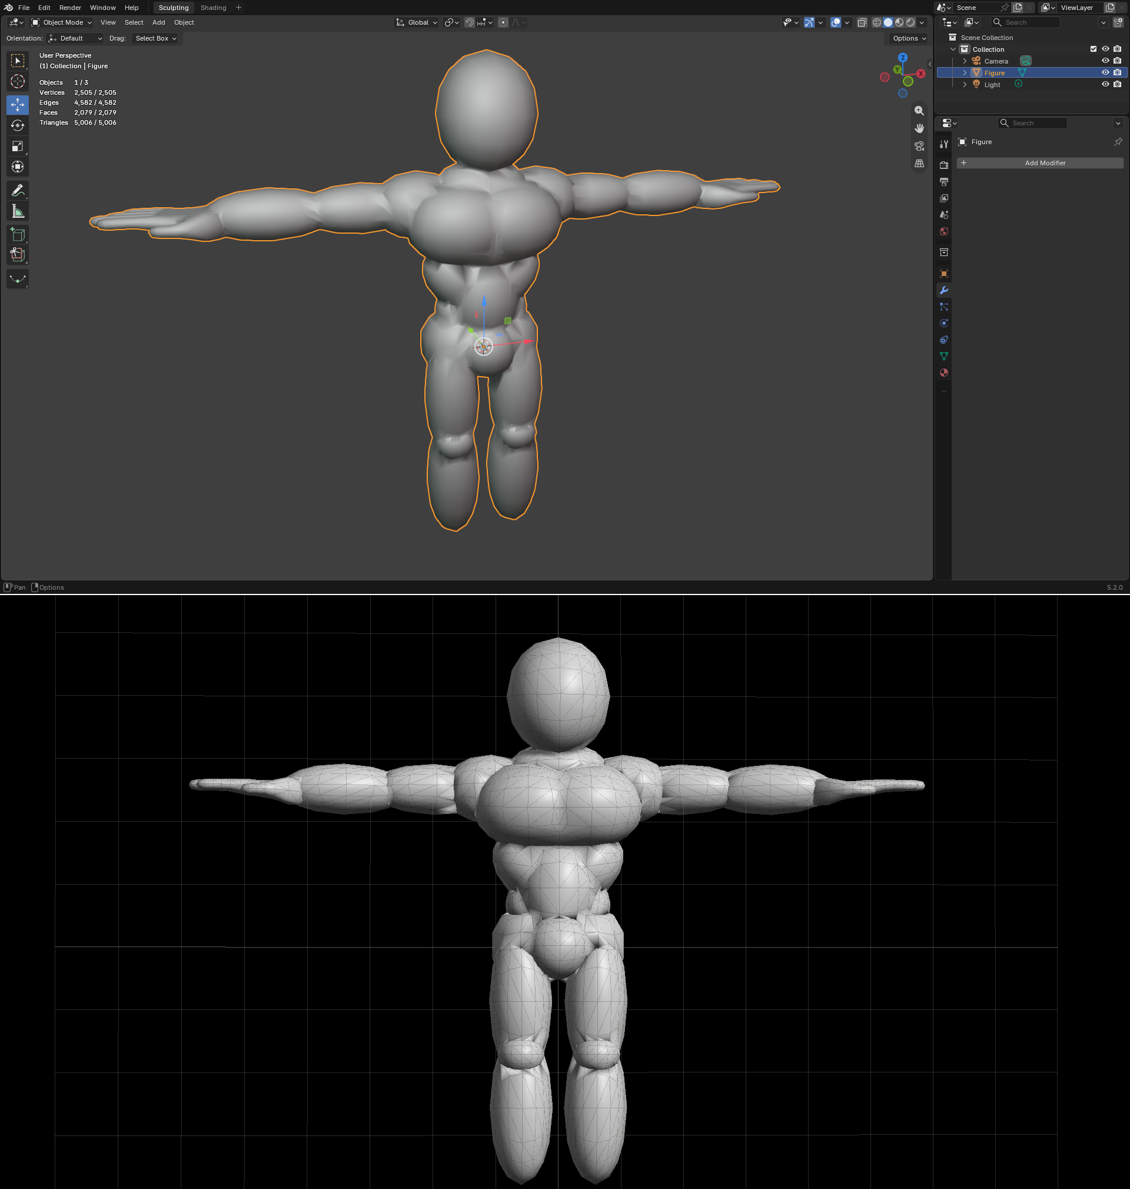Viewport: 1130px width, 1189px height.
Task: Switch to the Shading workspace tab
Action: (x=213, y=8)
